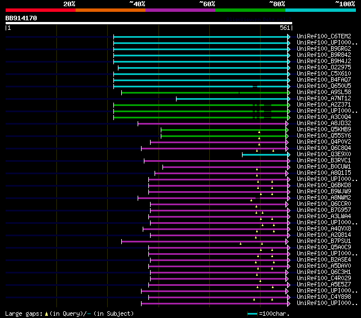Select the UniRef100_A7NT12 label
This screenshot has height=318, width=361.
tap(324, 99)
